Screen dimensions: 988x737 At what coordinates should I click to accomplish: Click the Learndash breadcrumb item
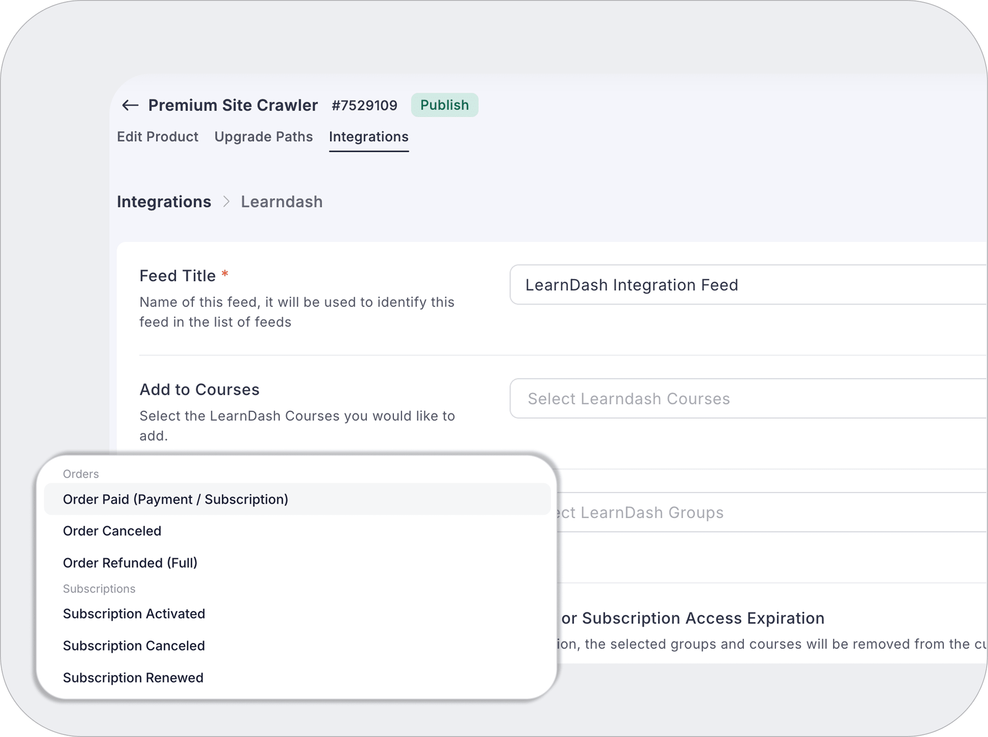pyautogui.click(x=281, y=202)
